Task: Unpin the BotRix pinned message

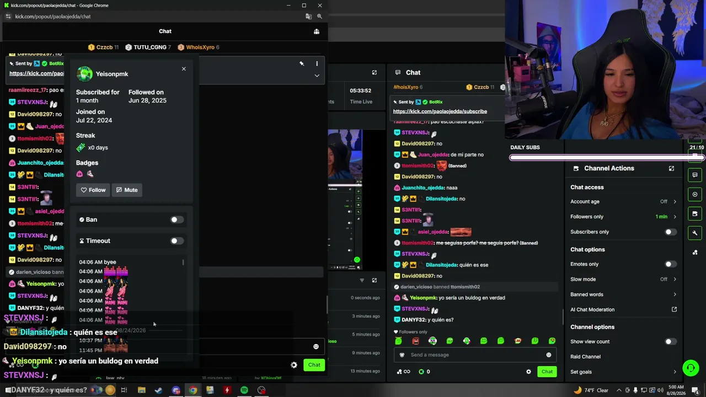Action: coord(302,63)
